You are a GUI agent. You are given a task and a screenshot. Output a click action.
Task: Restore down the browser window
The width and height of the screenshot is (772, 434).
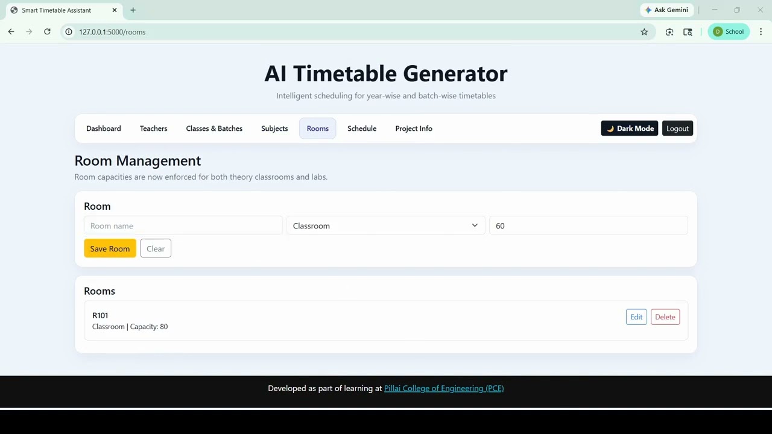[737, 10]
